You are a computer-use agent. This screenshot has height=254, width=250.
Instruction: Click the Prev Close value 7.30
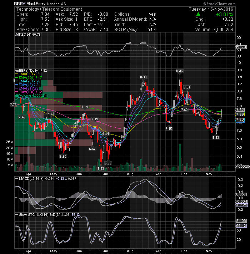tap(45, 30)
